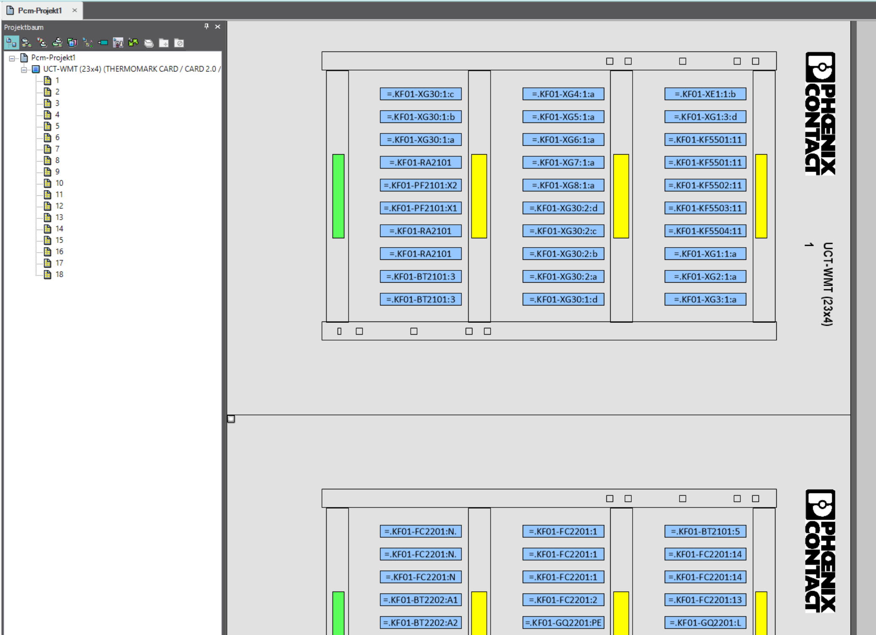Image resolution: width=876 pixels, height=635 pixels.
Task: Select the =.KF01-PF2101:X1 marker label
Action: (420, 208)
